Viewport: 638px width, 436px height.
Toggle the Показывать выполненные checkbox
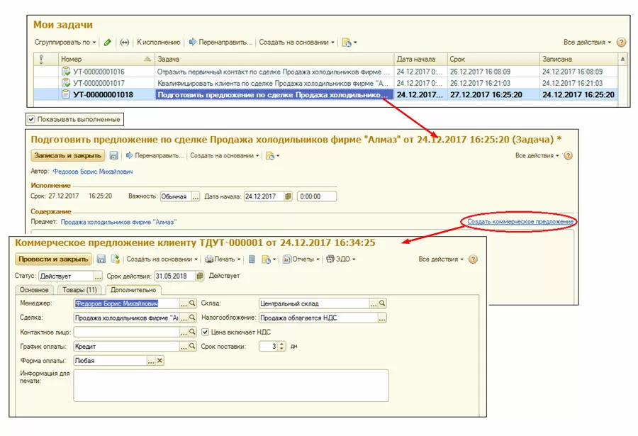[31, 119]
